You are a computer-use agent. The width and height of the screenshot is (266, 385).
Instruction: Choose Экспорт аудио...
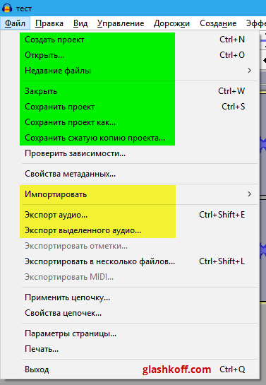(130, 215)
